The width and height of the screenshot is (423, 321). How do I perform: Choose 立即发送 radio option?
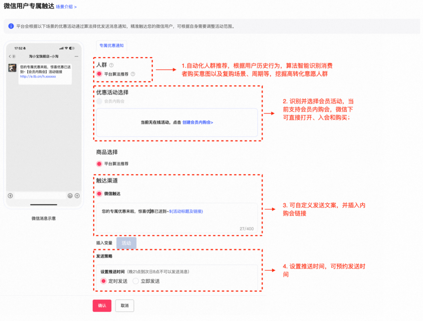[136, 281]
